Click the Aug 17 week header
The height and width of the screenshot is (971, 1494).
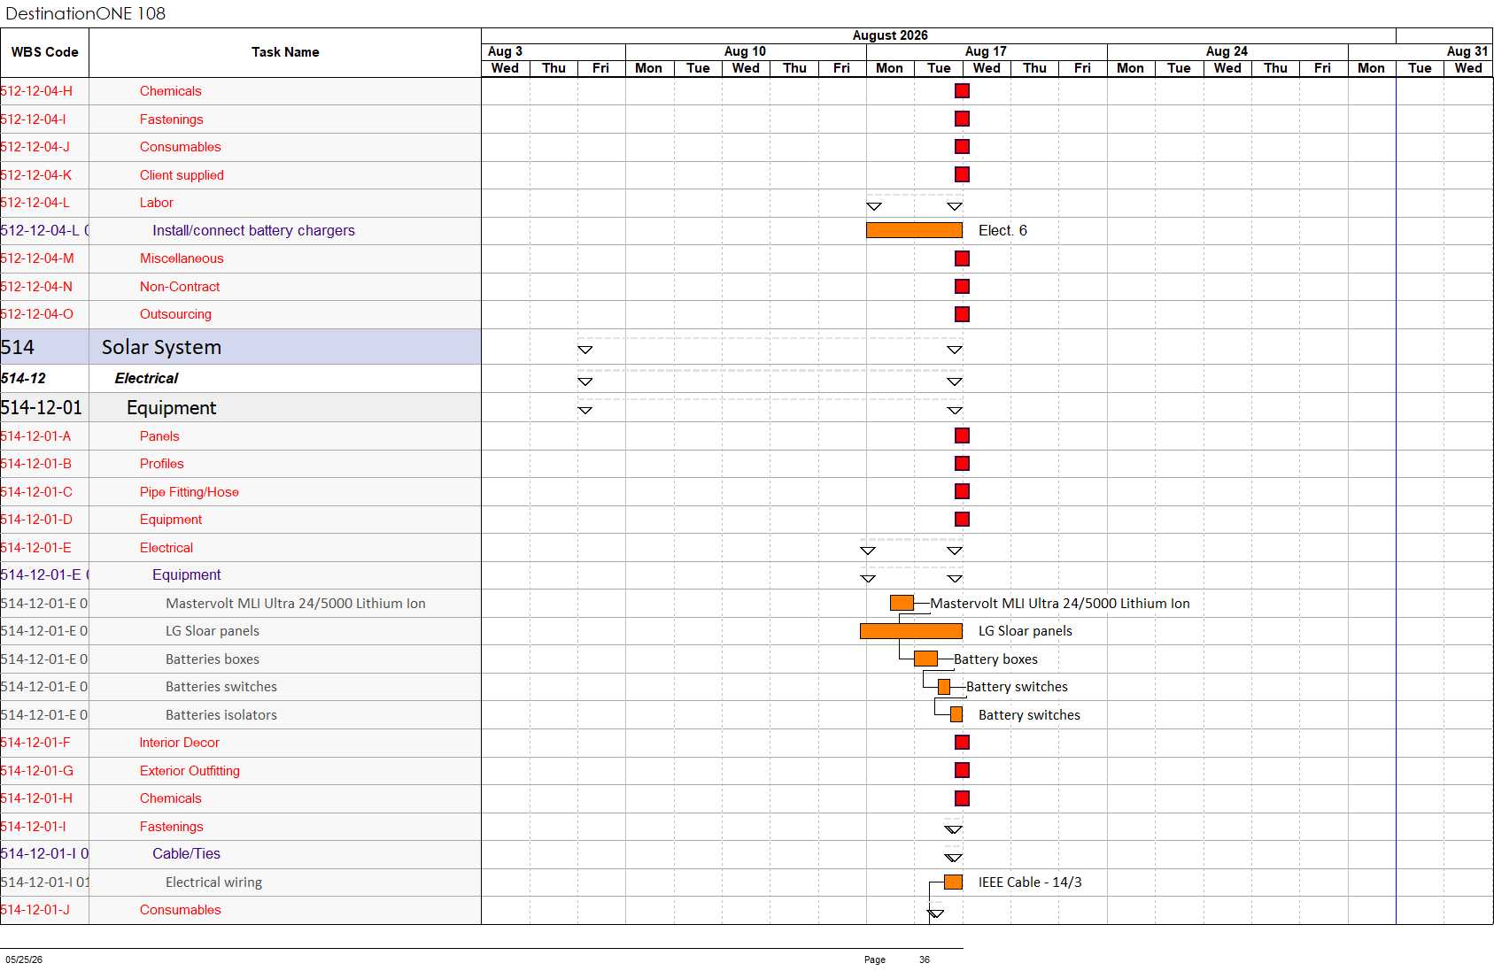tap(987, 51)
